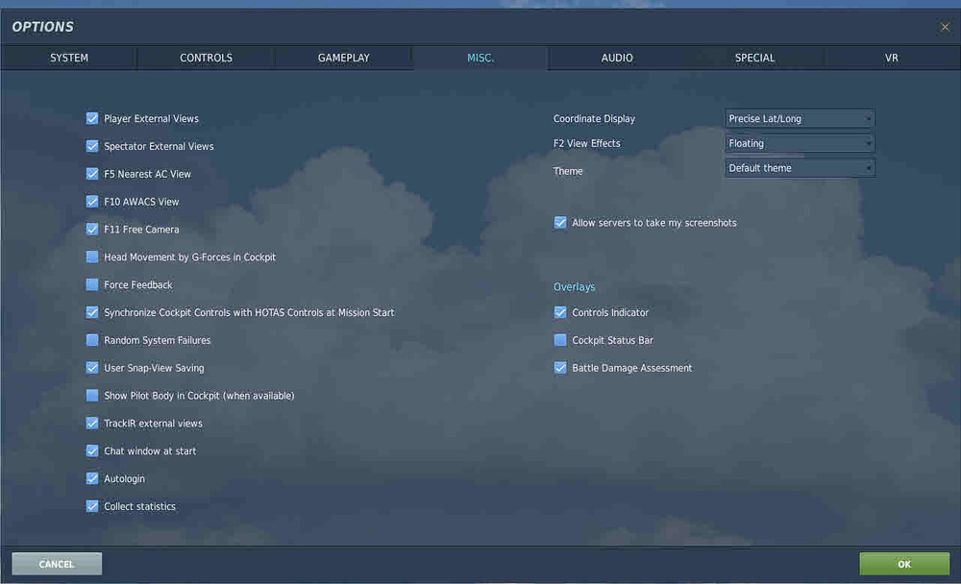Toggle F10 AWACS View checkbox
The height and width of the screenshot is (584, 961).
[x=92, y=202]
